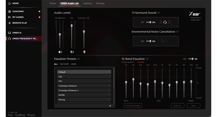
Task: Click lock icon on Racing preset
Action: pos(109,99)
